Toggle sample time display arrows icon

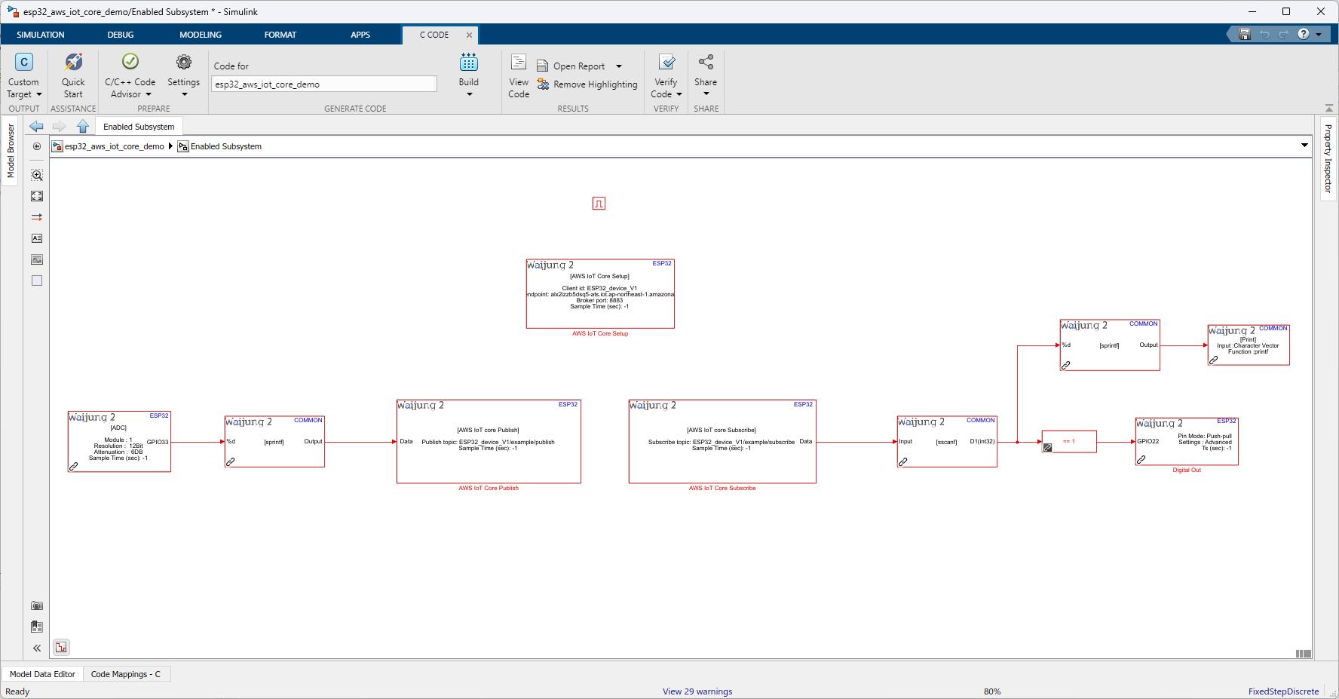37,217
